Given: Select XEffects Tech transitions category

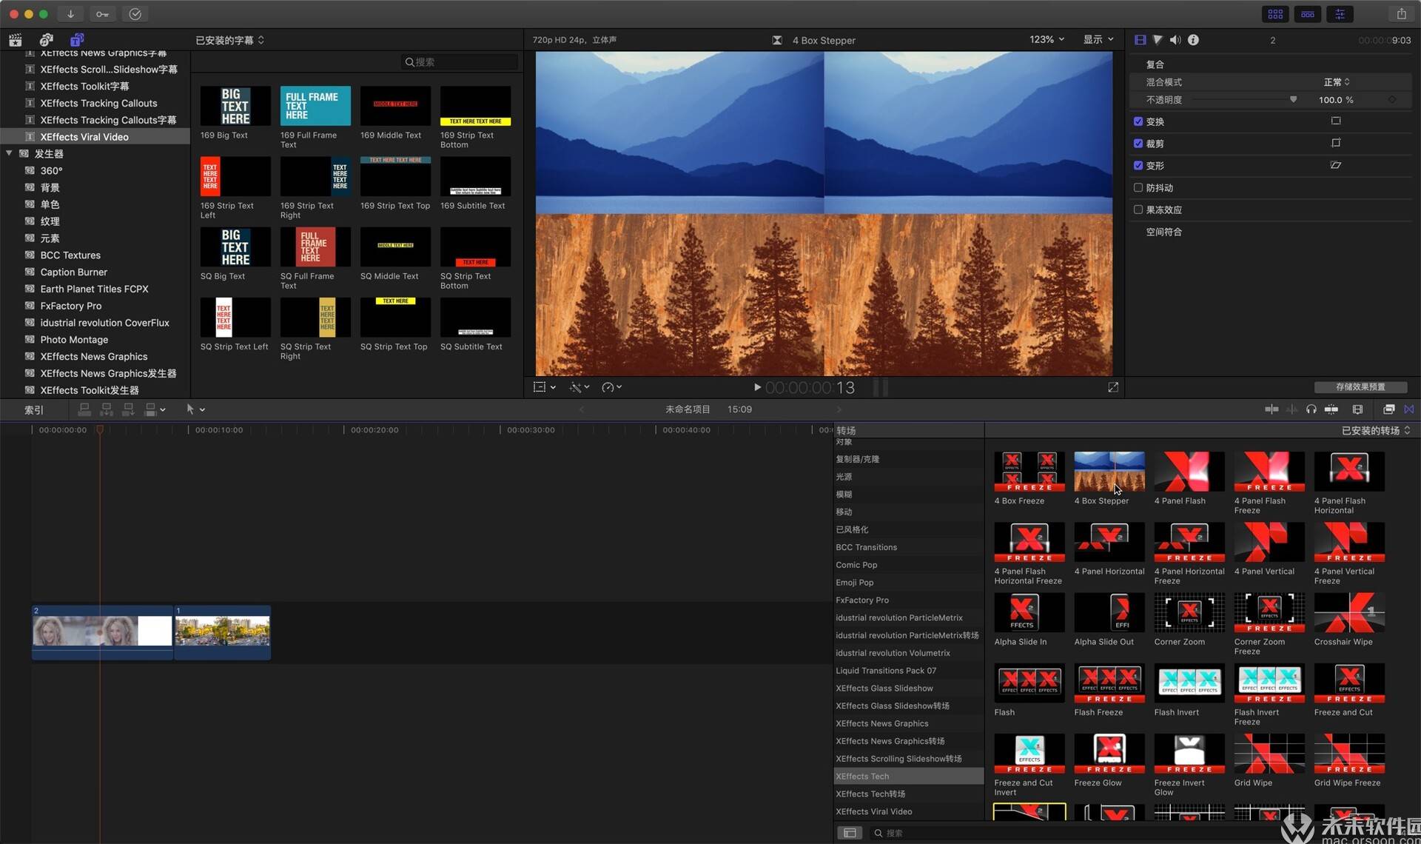Looking at the screenshot, I should tap(908, 776).
